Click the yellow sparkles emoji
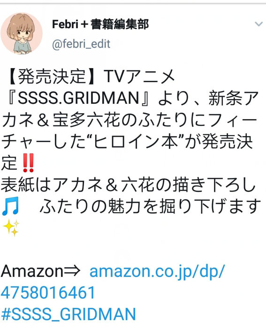The width and height of the screenshot is (266, 330). click(x=11, y=228)
